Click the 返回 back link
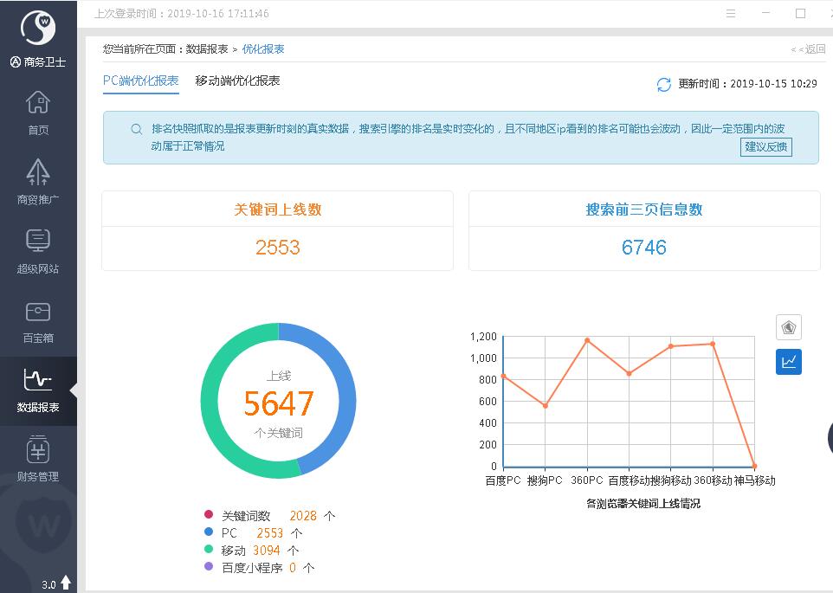This screenshot has width=833, height=593. click(x=809, y=49)
